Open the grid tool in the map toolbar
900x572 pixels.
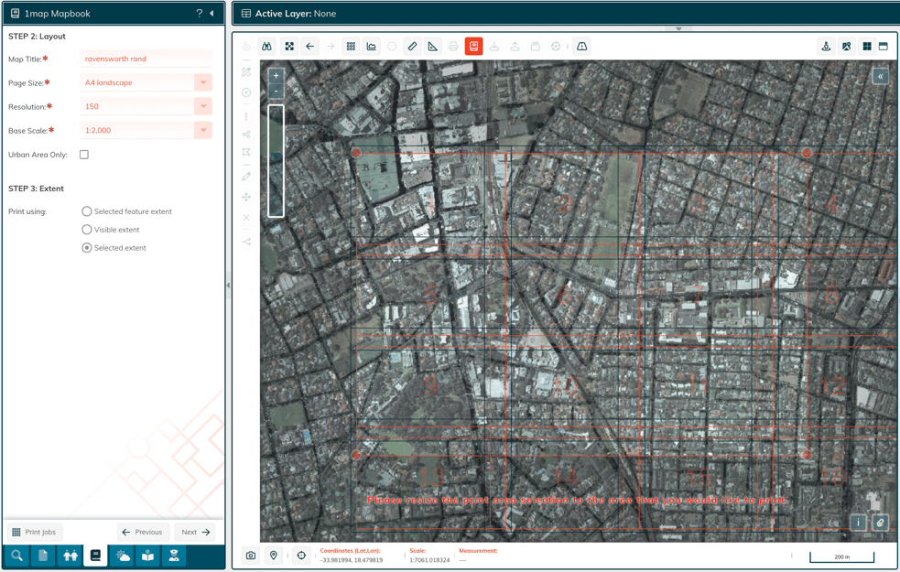351,46
